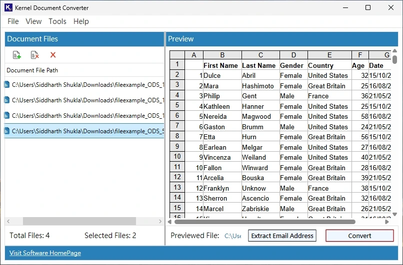403x265 pixels.
Task: Click the cell containing Vincenza
Action: point(222,157)
